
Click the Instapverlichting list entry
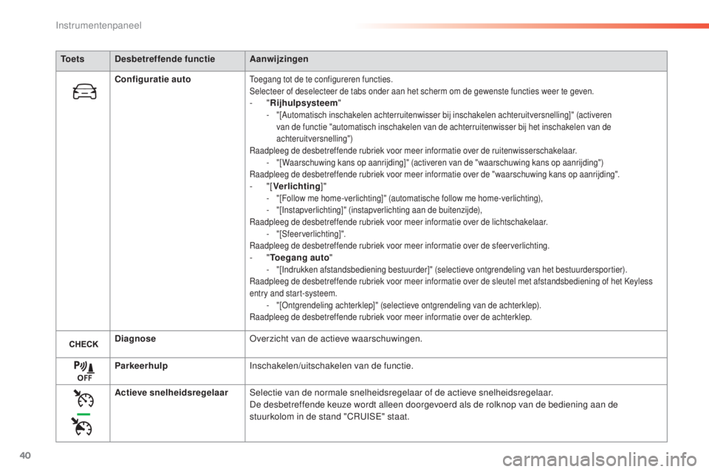click(x=379, y=210)
